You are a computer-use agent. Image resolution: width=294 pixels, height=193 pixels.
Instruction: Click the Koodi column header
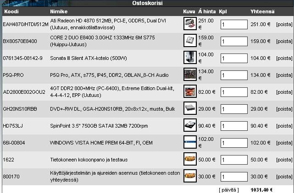pyautogui.click(x=11, y=11)
